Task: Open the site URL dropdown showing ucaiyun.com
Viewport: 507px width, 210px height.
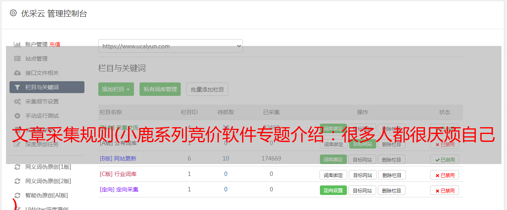Action: coord(170,46)
